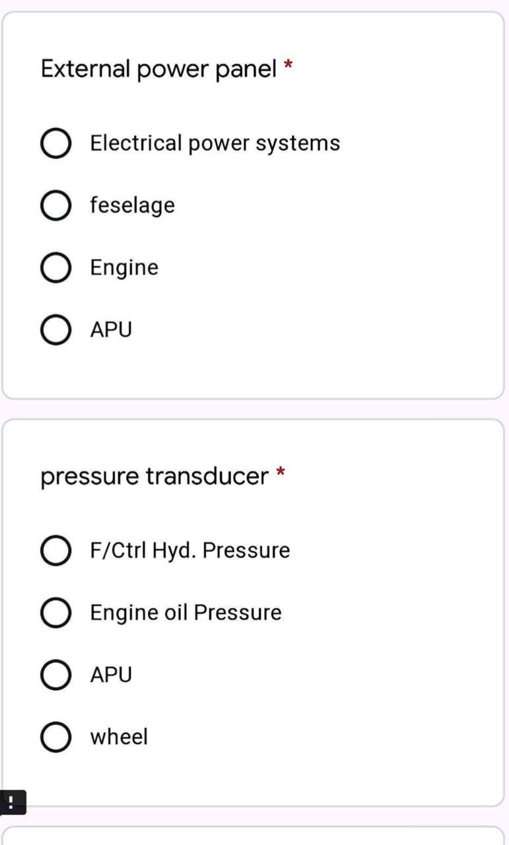The width and height of the screenshot is (509, 845).
Task: Select the F/Ctrl Hyd. Pressure radio button
Action: (56, 551)
